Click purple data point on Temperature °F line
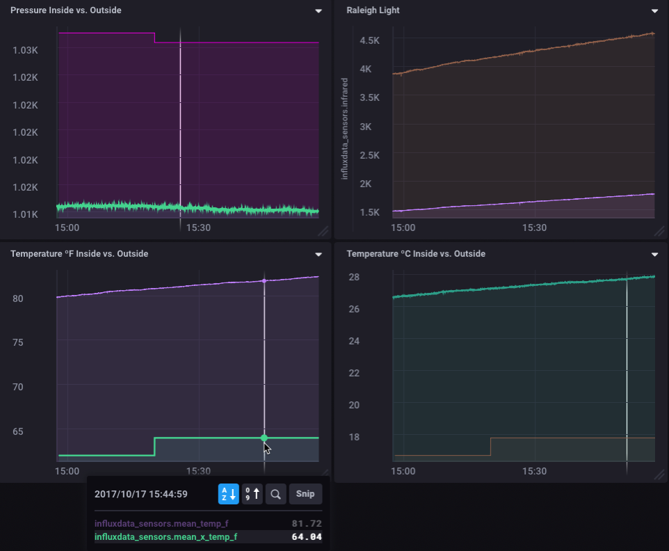This screenshot has height=551, width=669. pos(264,281)
